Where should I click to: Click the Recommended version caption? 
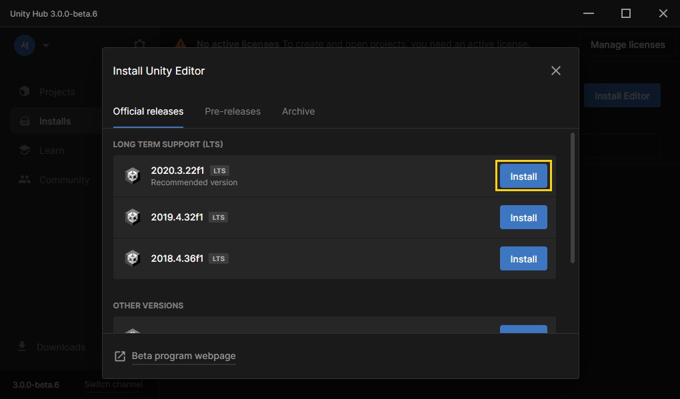coord(194,183)
